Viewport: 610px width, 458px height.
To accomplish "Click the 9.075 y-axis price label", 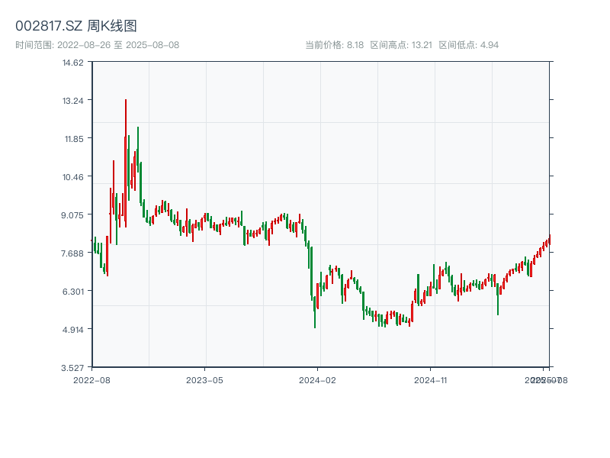I will (73, 215).
